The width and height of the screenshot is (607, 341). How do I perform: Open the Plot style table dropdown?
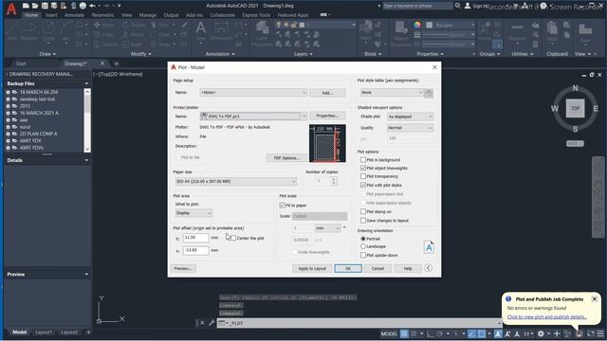point(392,93)
